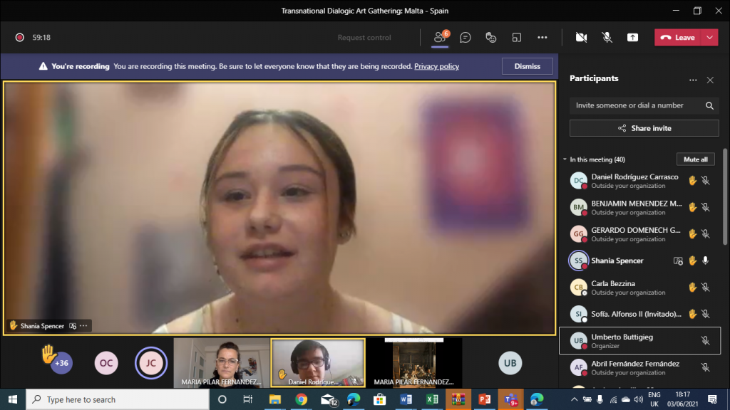This screenshot has height=410, width=730.
Task: Open More actions ellipsis in meeting toolbar
Action: pos(543,38)
